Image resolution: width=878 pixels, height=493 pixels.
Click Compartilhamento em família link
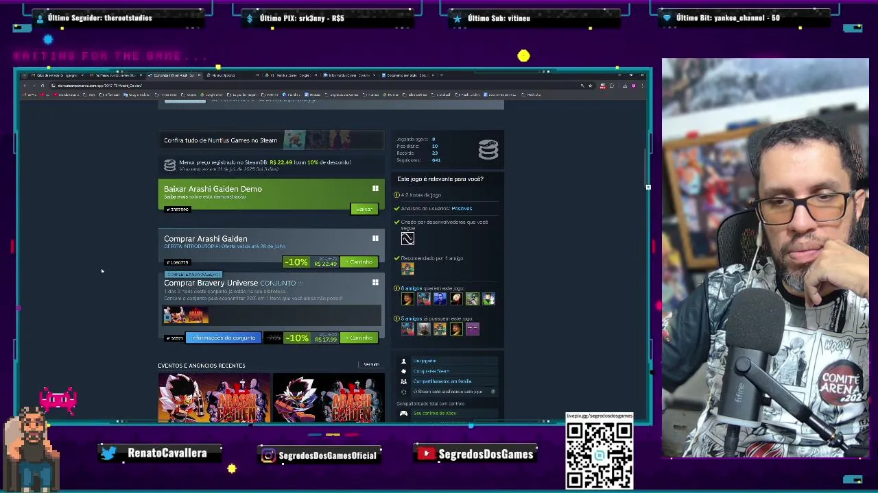tap(442, 381)
